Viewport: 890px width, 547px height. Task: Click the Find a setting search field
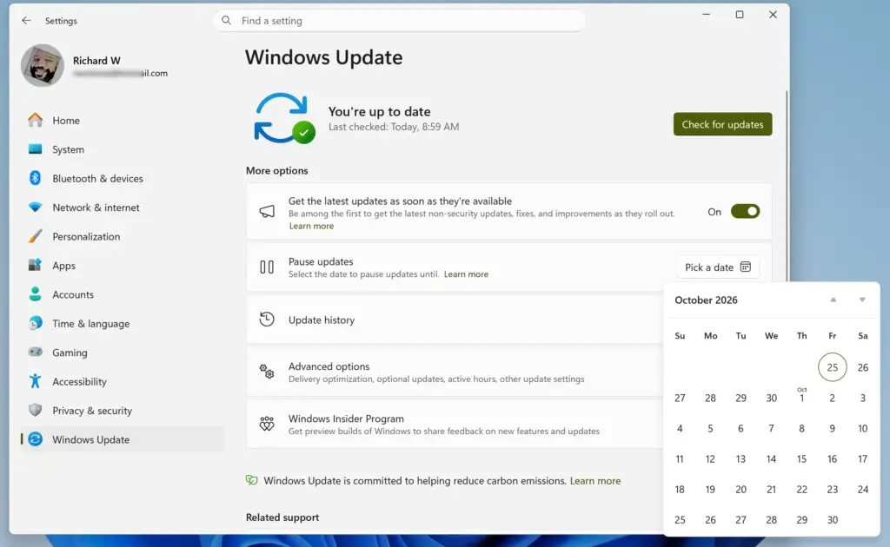[x=399, y=21]
